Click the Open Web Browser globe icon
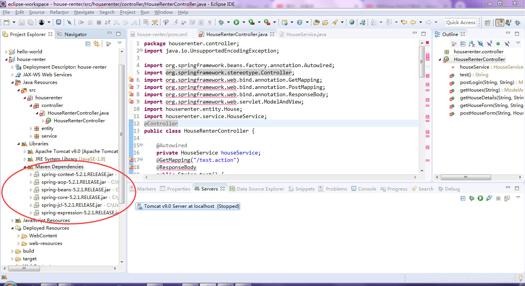The height and width of the screenshot is (286, 525). [352, 23]
